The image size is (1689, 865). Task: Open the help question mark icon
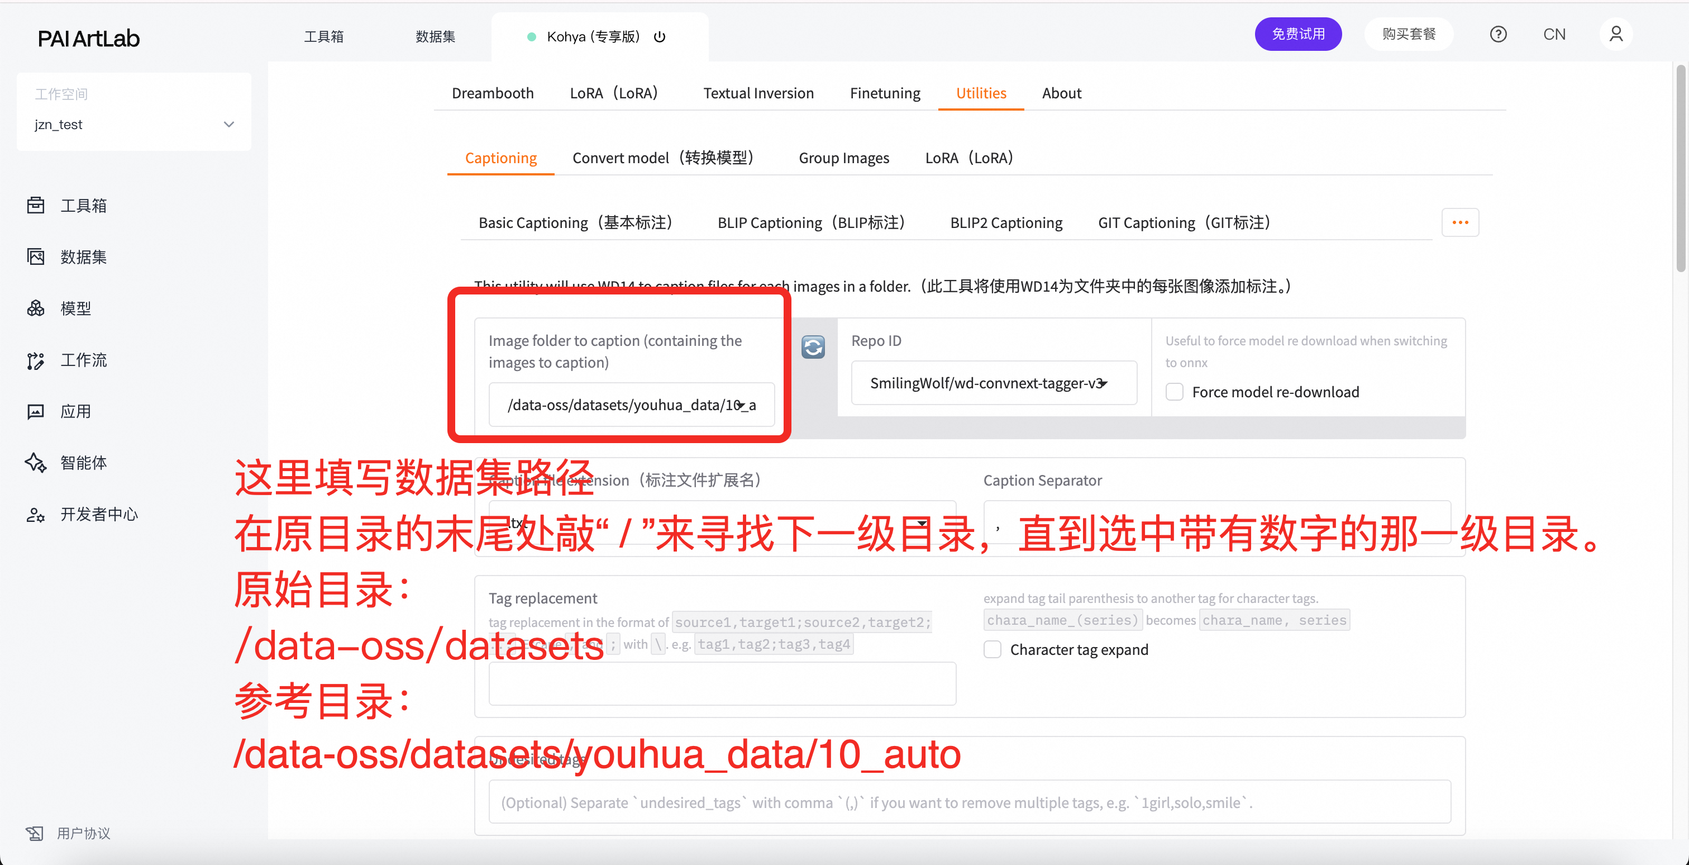pos(1497,34)
